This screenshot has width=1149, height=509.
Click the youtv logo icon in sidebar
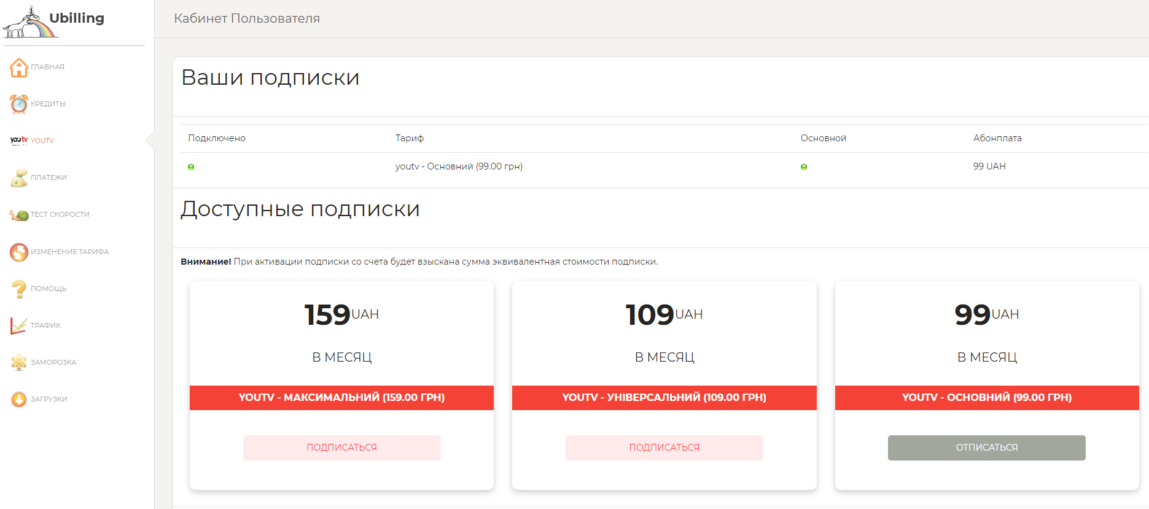point(19,141)
